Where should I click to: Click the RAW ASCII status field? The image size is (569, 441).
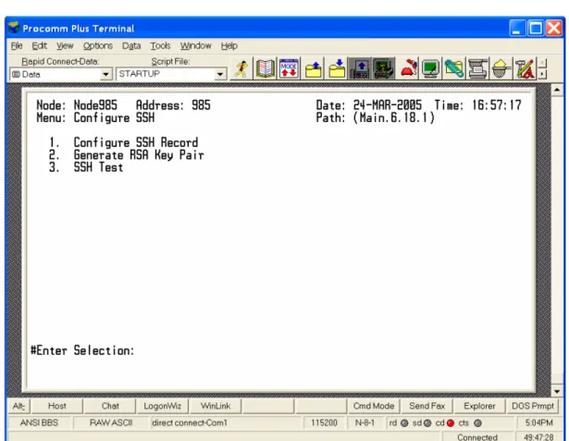111,423
